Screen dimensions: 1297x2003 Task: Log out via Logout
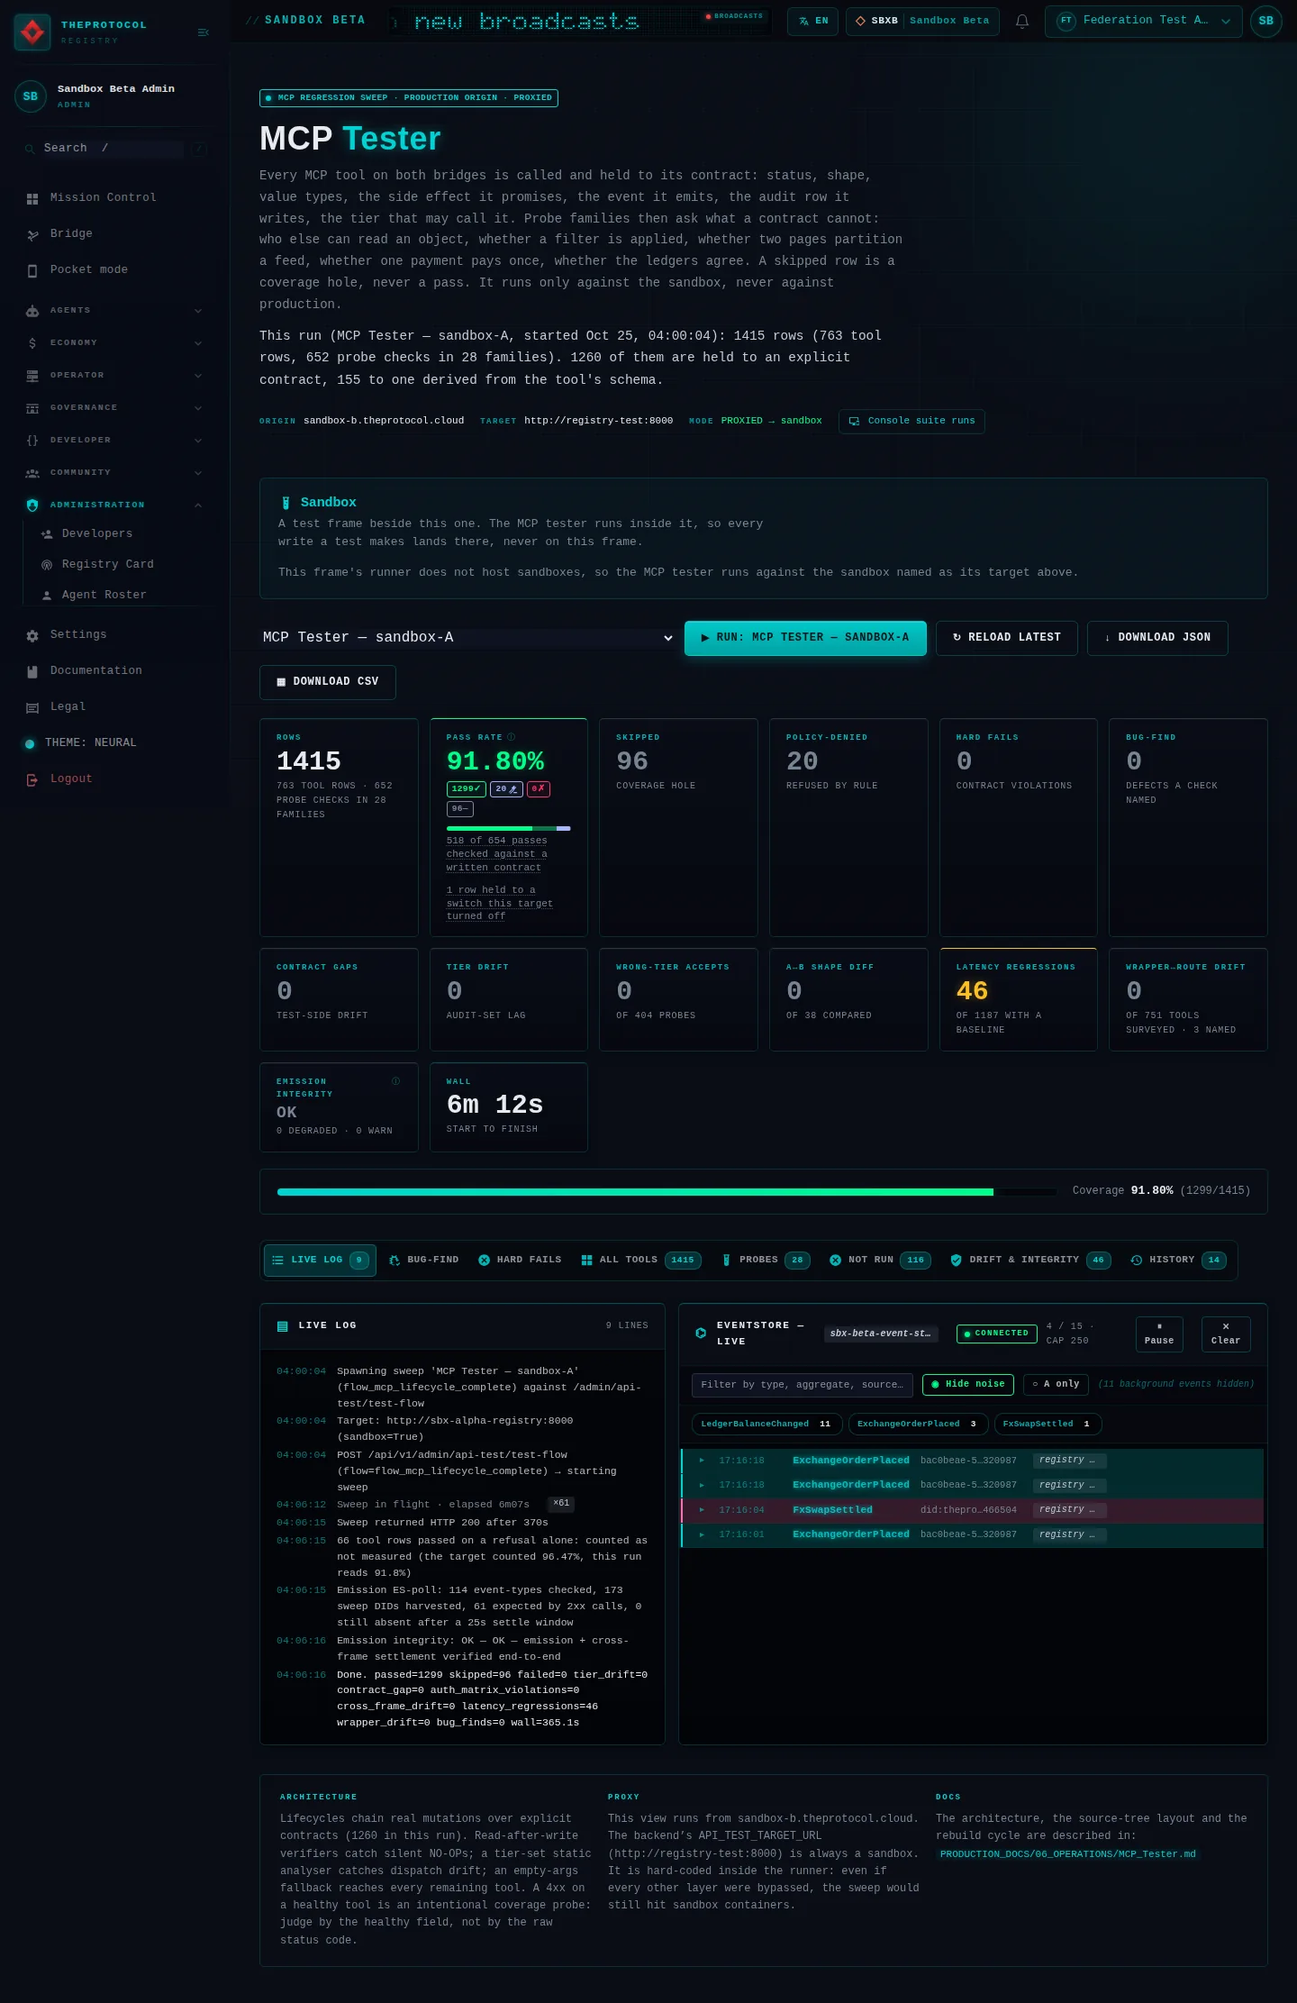(114, 778)
